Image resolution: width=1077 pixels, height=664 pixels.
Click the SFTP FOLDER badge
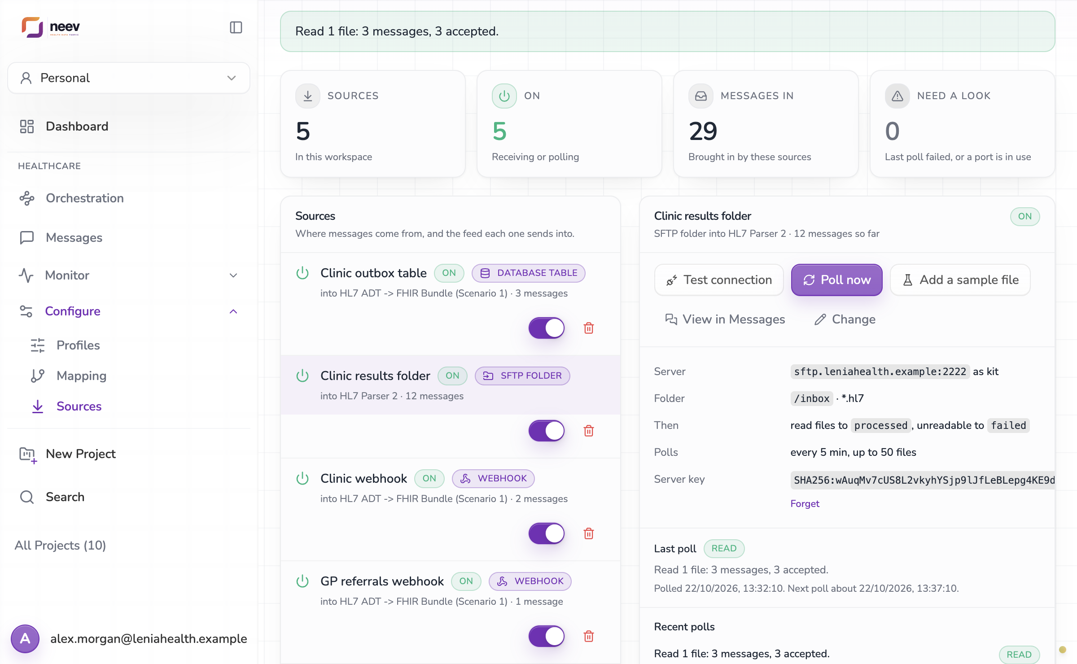click(x=522, y=376)
